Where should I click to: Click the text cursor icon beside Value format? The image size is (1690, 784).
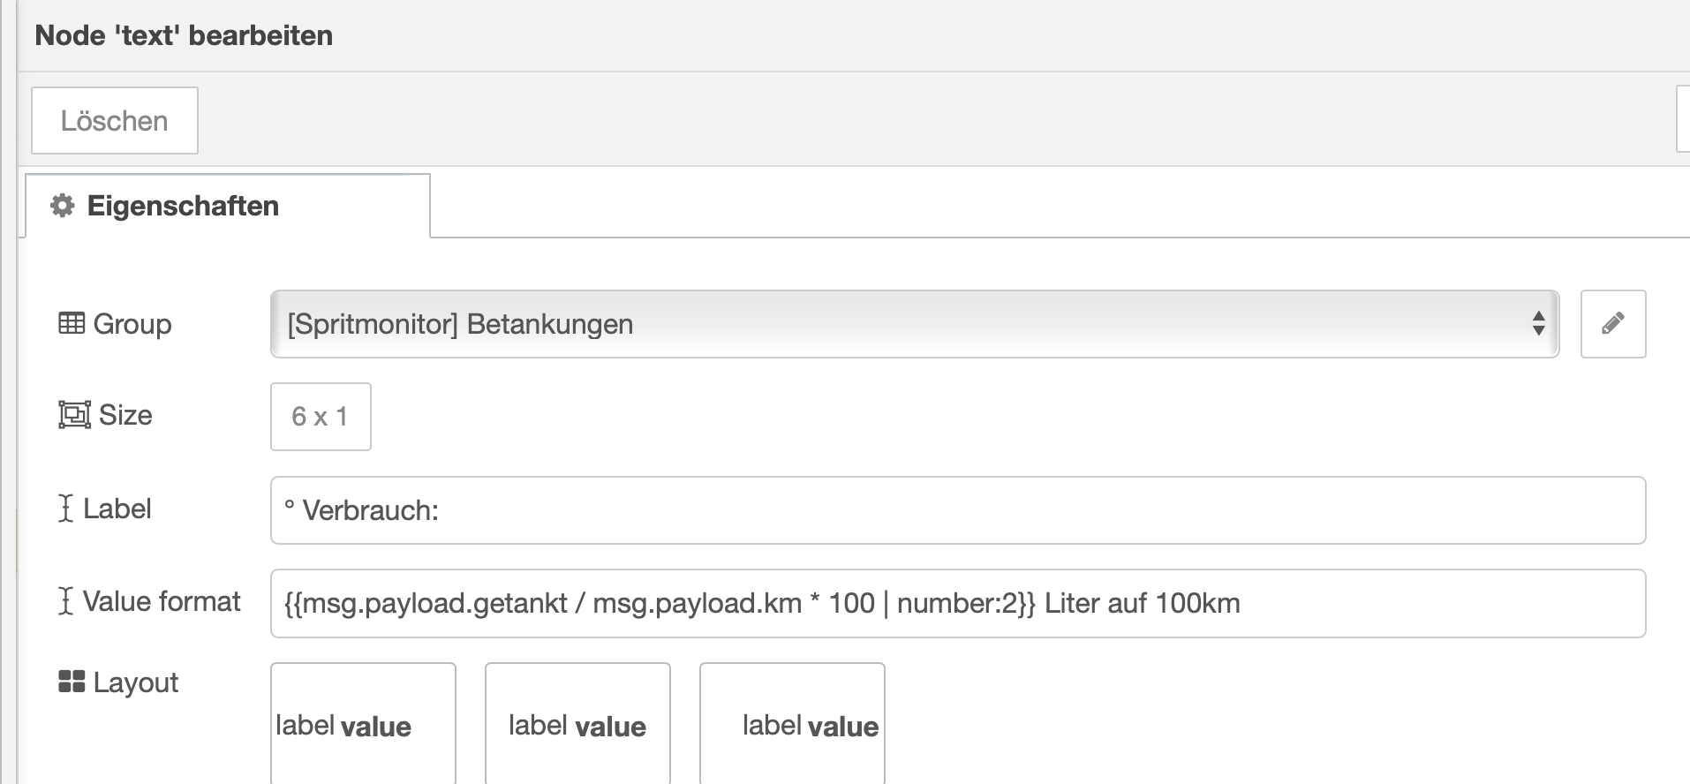(65, 601)
